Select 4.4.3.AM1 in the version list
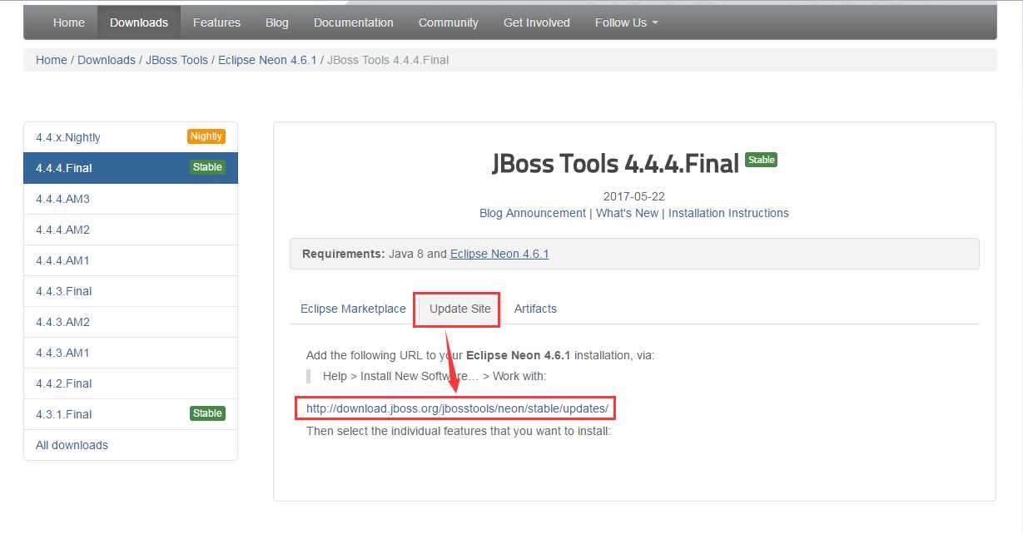Image resolution: width=1023 pixels, height=534 pixels. (131, 353)
